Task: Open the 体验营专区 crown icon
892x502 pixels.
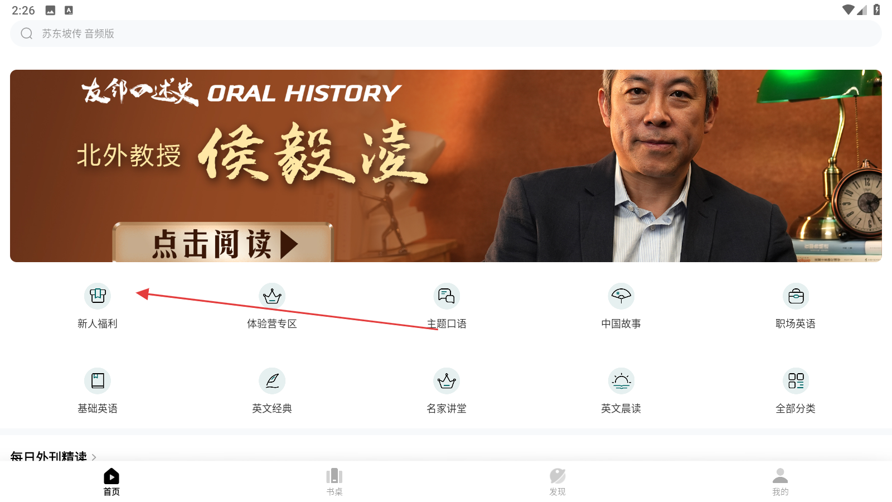Action: [x=272, y=296]
